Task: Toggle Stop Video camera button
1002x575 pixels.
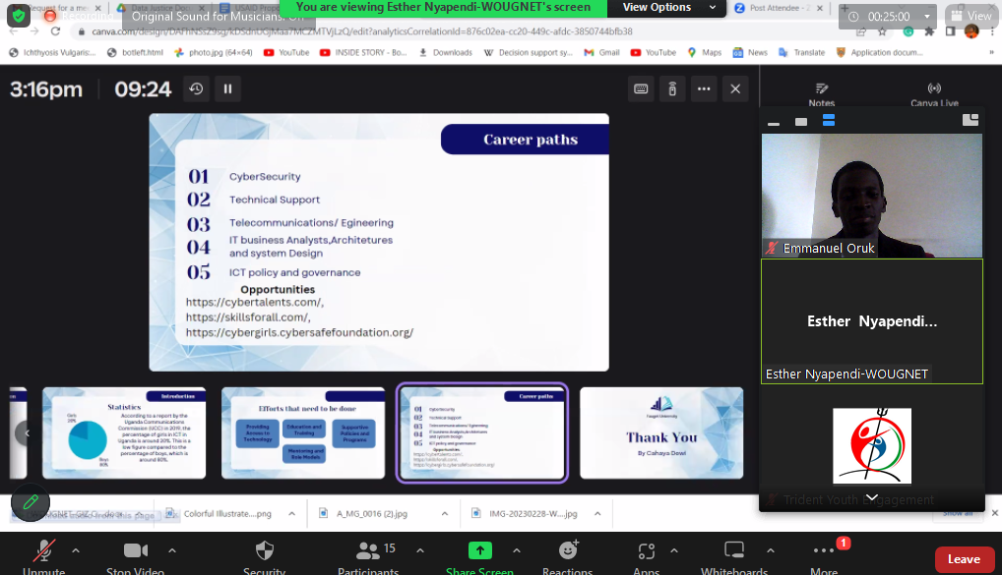Action: (x=135, y=555)
